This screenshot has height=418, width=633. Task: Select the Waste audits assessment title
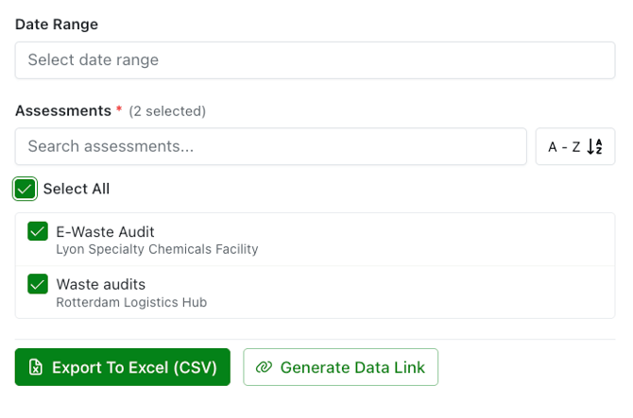[x=100, y=284]
